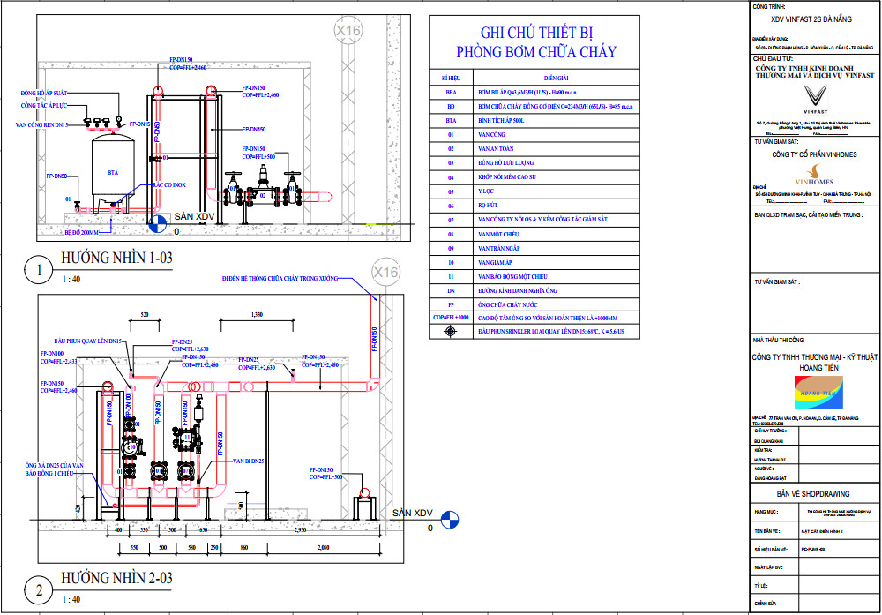Click the blue floor level marker in view 1-03
Screen dimensions: 882x615
(157, 225)
